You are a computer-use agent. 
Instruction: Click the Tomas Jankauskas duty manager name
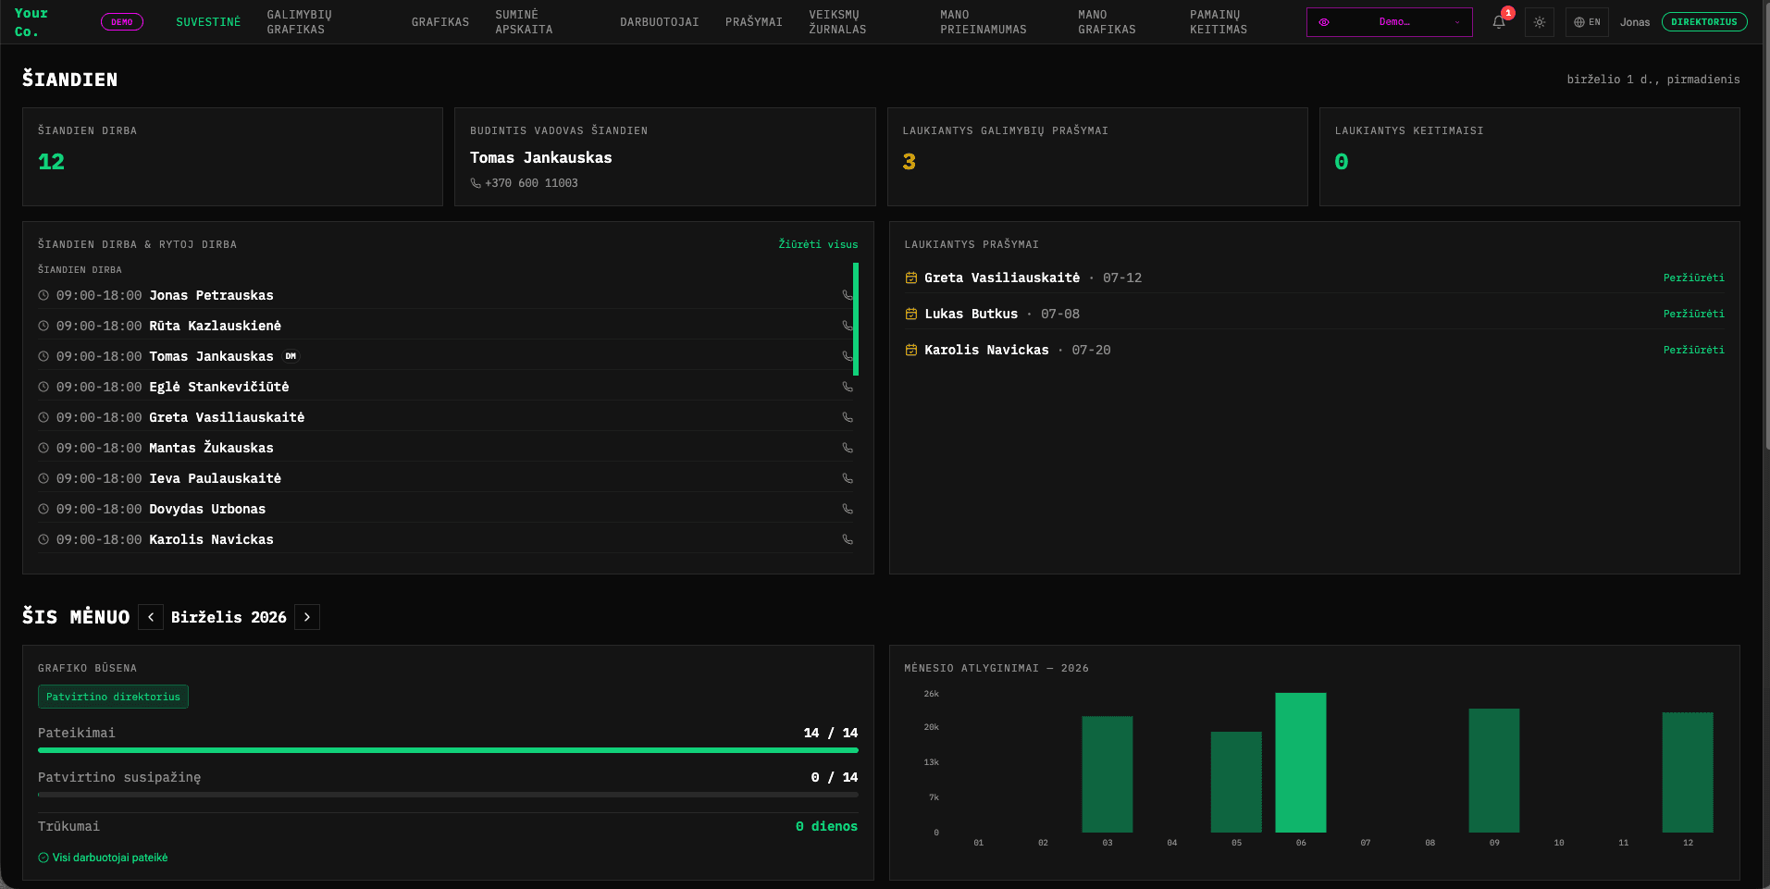coord(540,157)
